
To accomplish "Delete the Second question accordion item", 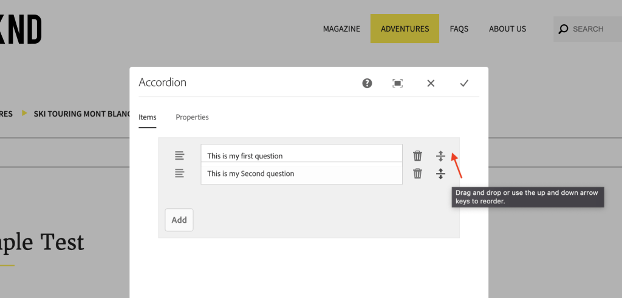I will pyautogui.click(x=417, y=174).
